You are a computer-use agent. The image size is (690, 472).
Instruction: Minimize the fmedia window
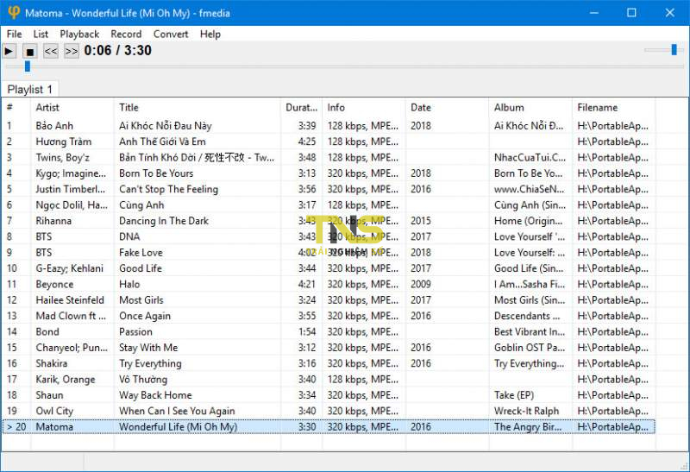point(594,13)
